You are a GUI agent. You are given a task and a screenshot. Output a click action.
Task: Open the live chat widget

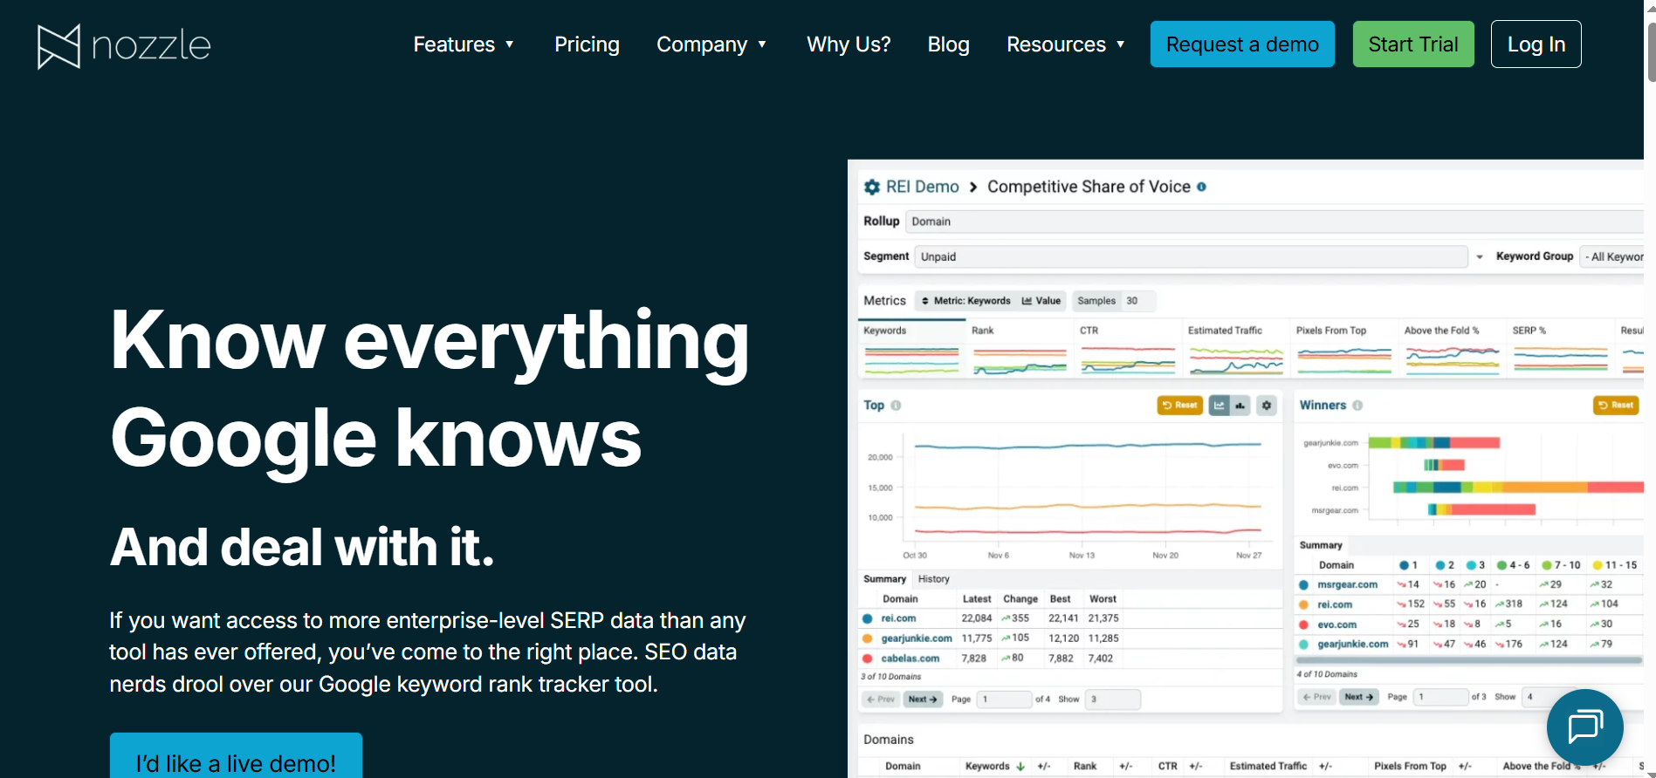pyautogui.click(x=1584, y=727)
